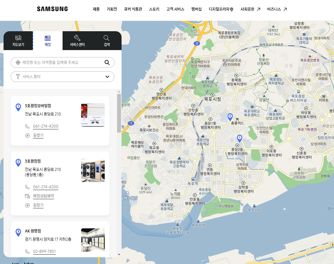Call 061-274-4200 for 3호광장점
Viewport: 334px width, 264px height.
point(45,187)
